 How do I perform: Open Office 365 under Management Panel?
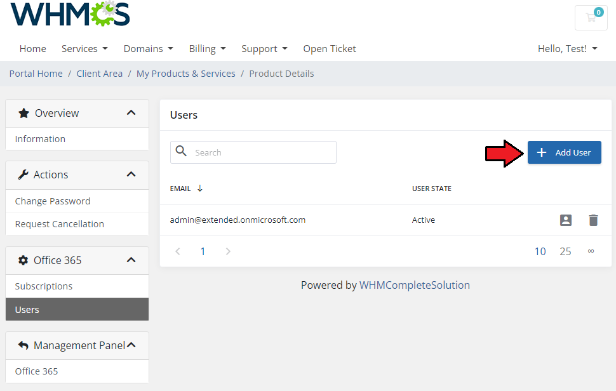coord(77,371)
